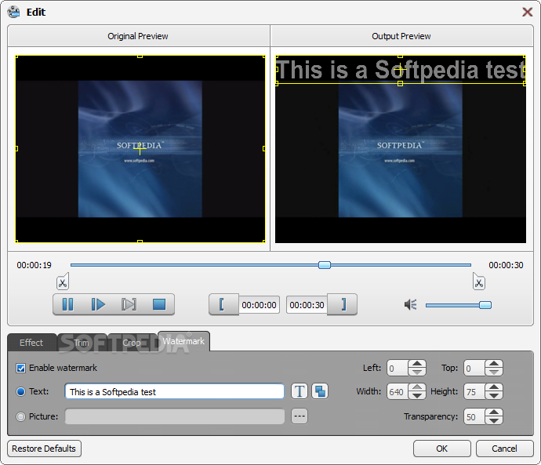This screenshot has height=465, width=541.
Task: Select the Watermark tab
Action: [x=183, y=341]
